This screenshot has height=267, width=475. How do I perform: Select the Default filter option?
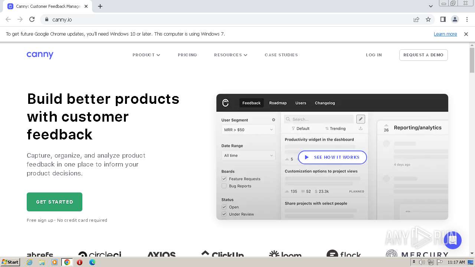[x=300, y=128]
